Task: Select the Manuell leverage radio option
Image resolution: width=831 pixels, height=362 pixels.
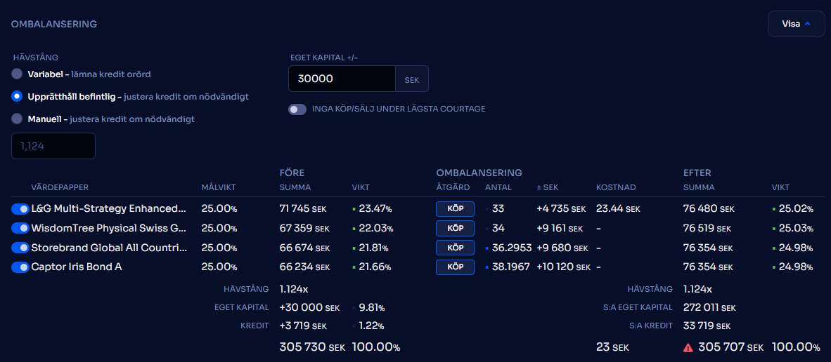Action: click(x=17, y=119)
